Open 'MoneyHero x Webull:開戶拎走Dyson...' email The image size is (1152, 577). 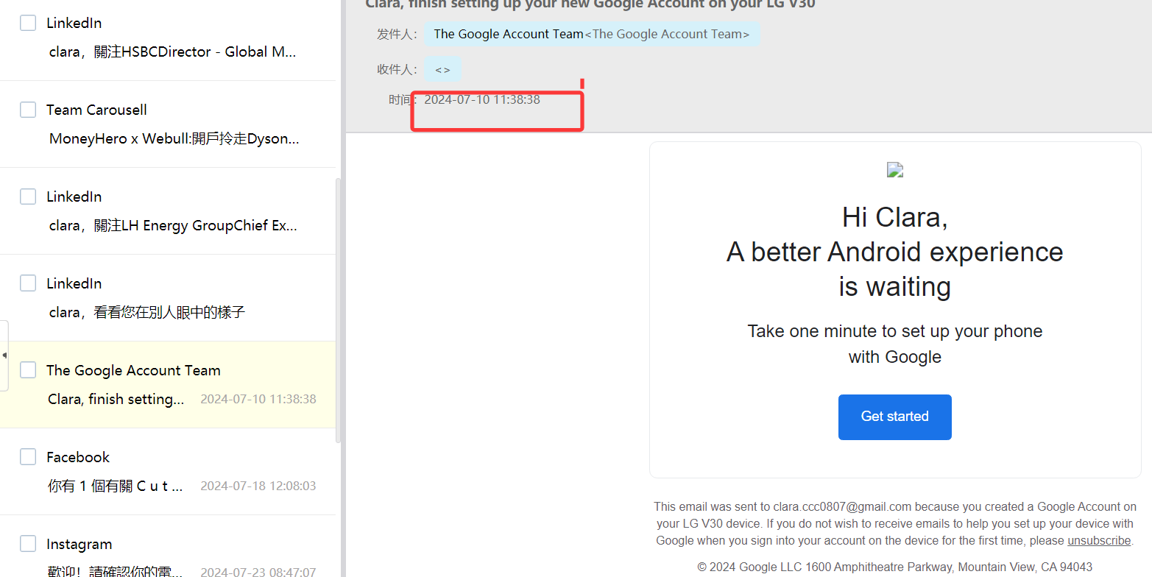pyautogui.click(x=174, y=138)
